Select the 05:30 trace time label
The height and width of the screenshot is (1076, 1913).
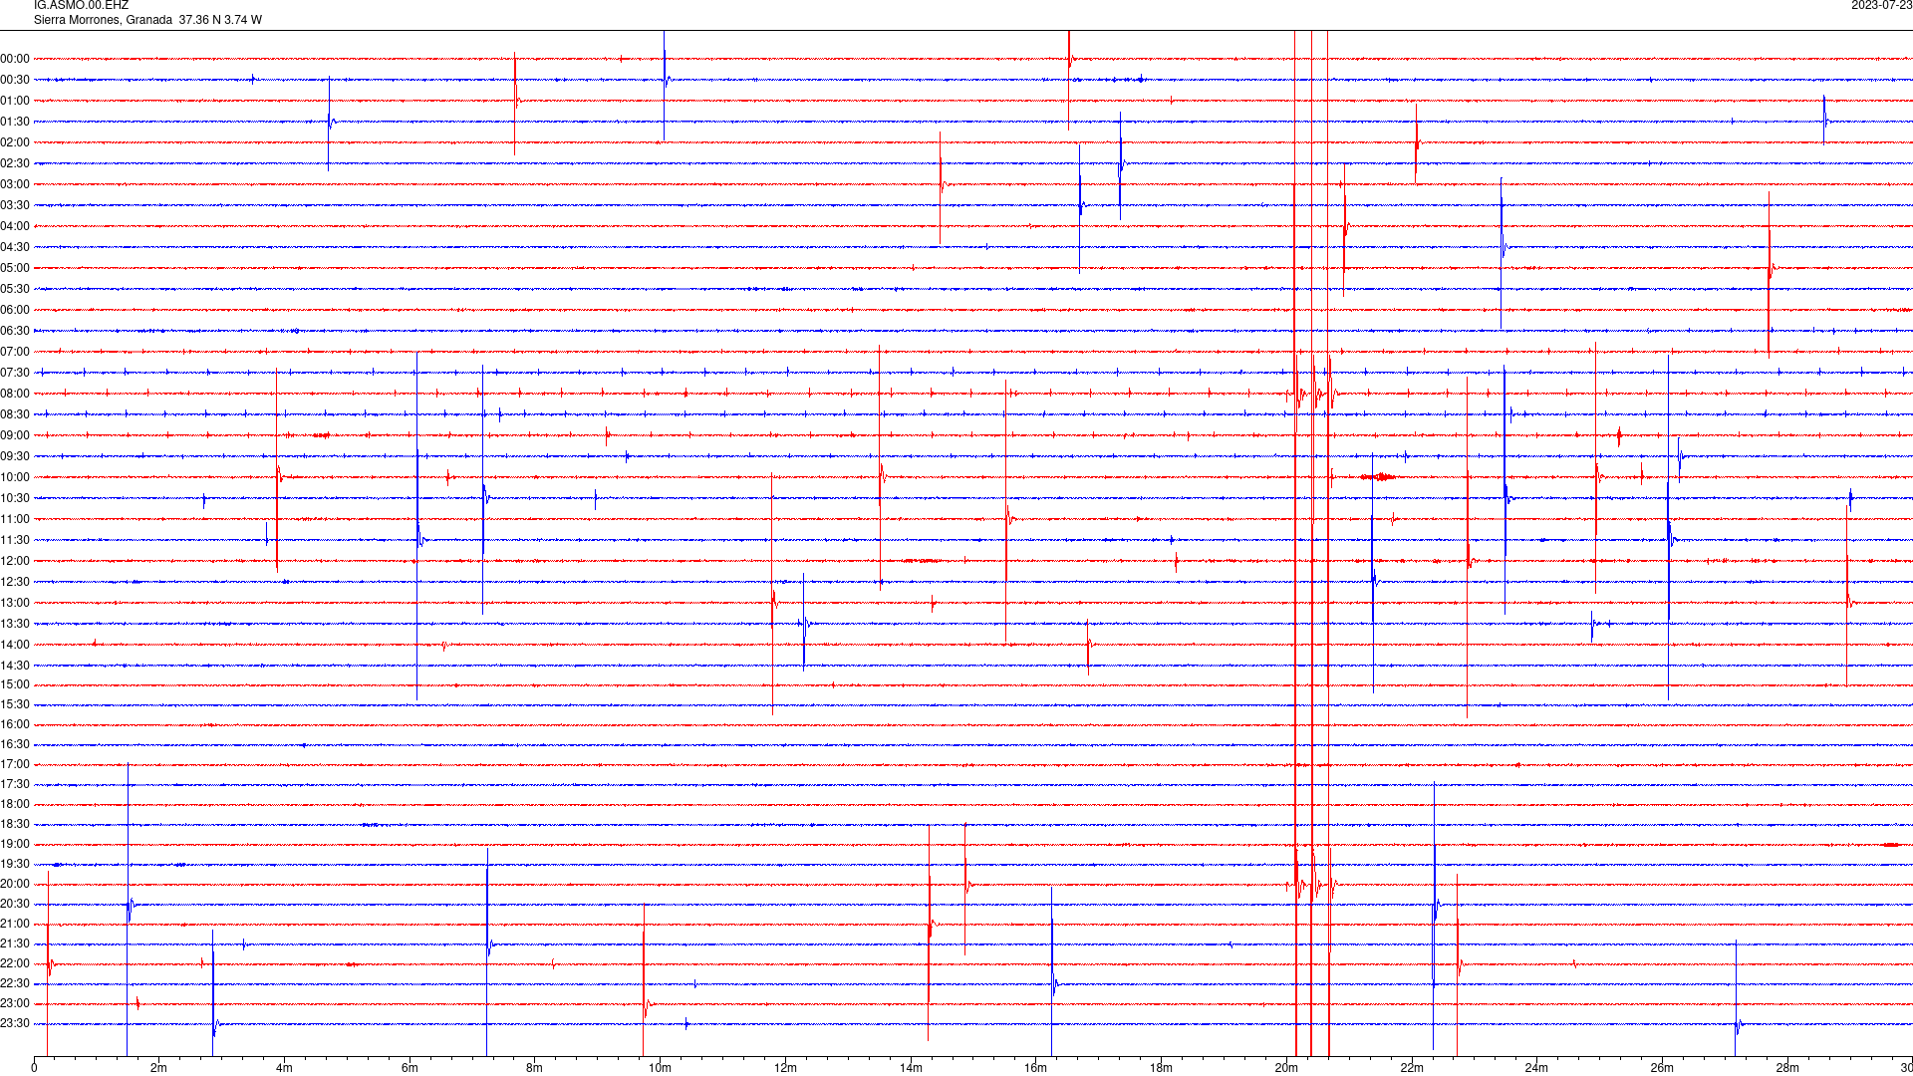[x=15, y=289]
